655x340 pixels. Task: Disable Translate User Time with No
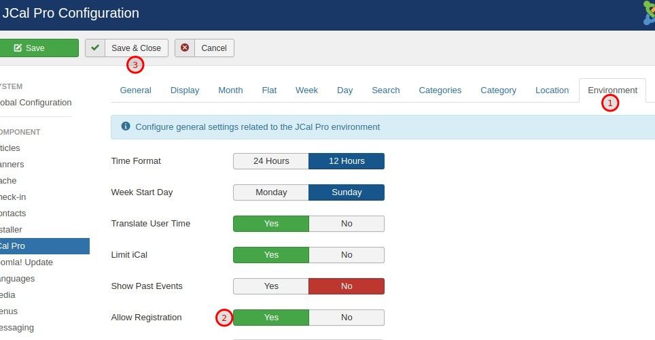pyautogui.click(x=347, y=224)
